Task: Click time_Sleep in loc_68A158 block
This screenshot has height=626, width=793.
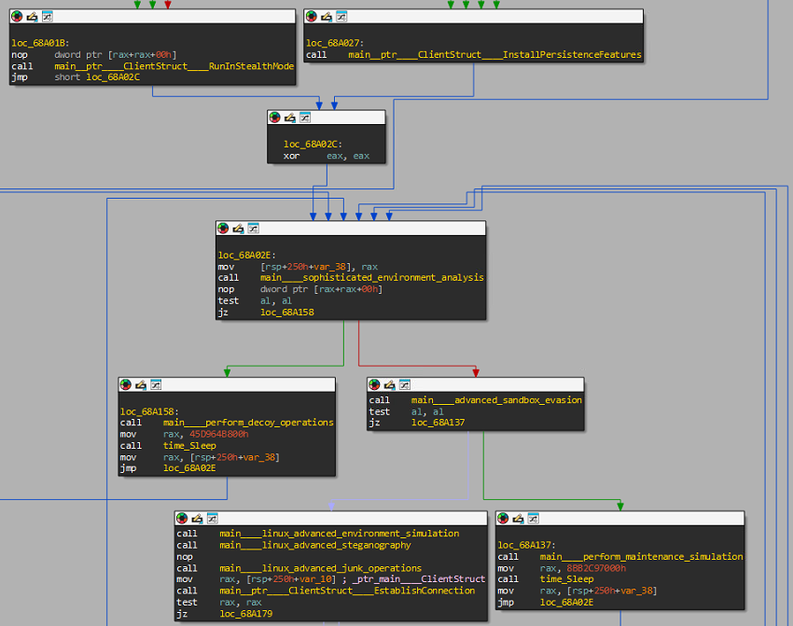Action: point(189,446)
